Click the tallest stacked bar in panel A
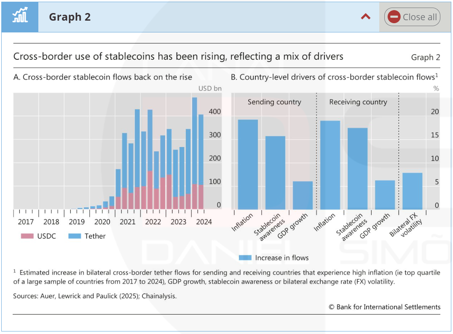 coord(194,153)
